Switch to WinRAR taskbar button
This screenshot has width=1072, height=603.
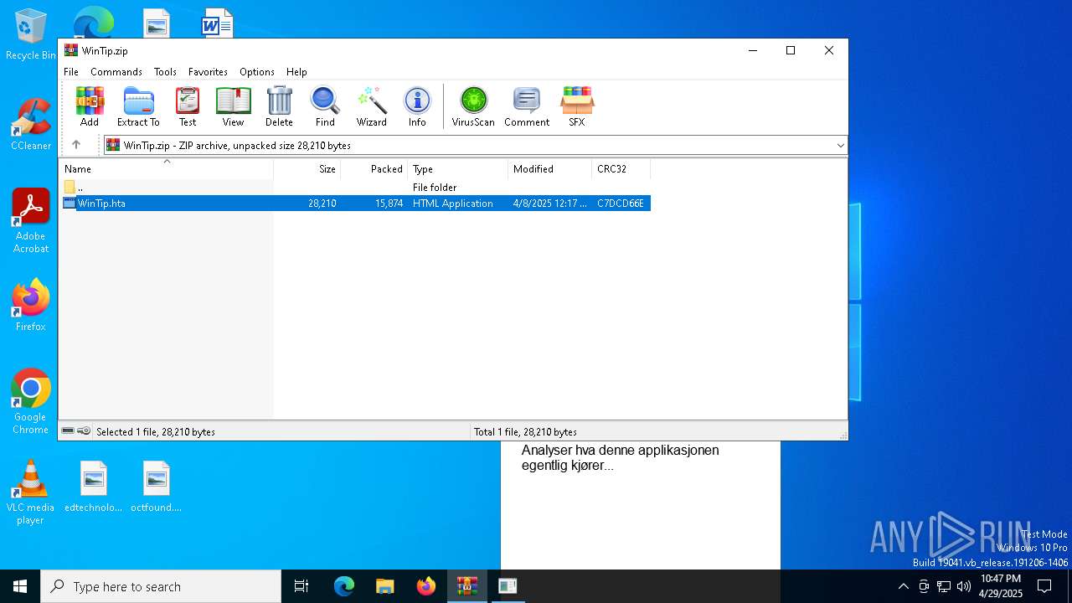click(x=467, y=586)
